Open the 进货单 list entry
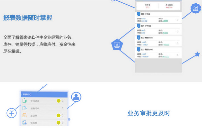This screenshot has width=202, height=128. (x=44, y=116)
